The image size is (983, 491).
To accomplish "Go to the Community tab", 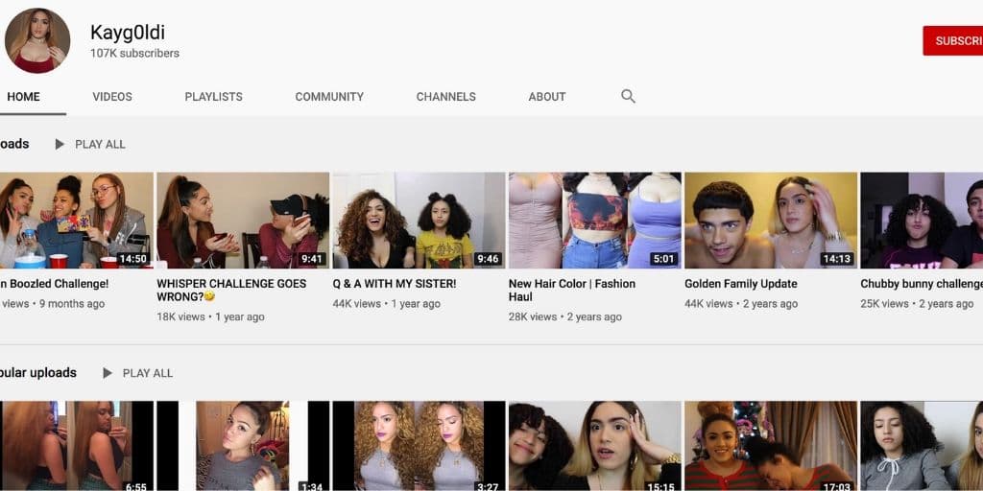I will tap(329, 97).
